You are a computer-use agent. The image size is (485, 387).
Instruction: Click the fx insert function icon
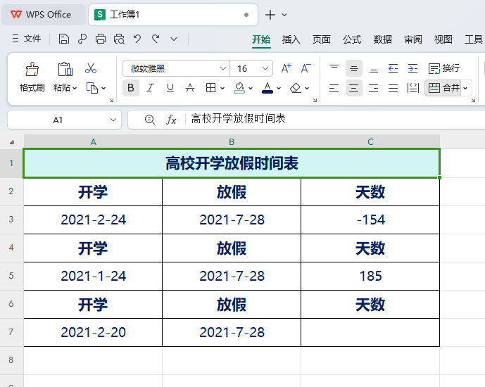click(x=171, y=120)
